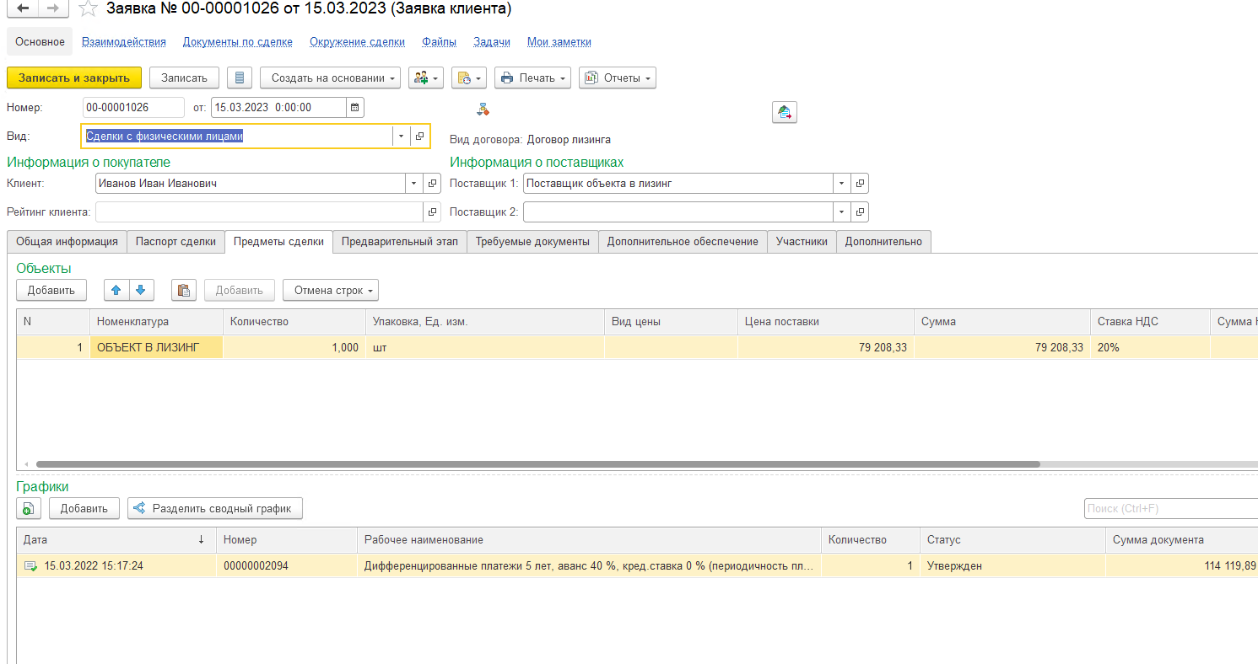Screen dimensions: 1258x664
Task: Open the Клиент field's linked record icon
Action: pyautogui.click(x=433, y=184)
